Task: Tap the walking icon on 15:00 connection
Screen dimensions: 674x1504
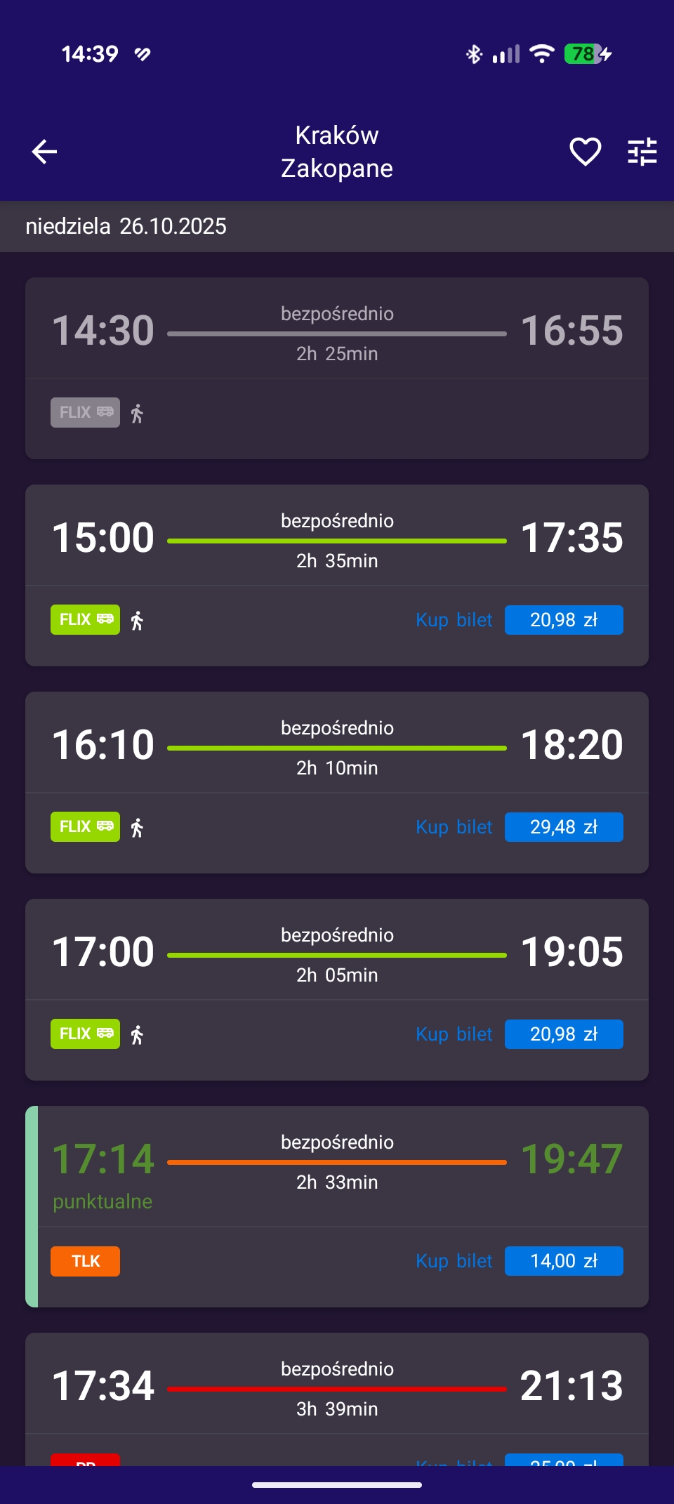Action: click(138, 620)
